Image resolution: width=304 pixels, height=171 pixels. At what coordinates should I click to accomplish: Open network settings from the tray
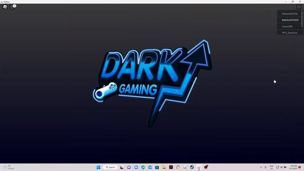(277, 167)
